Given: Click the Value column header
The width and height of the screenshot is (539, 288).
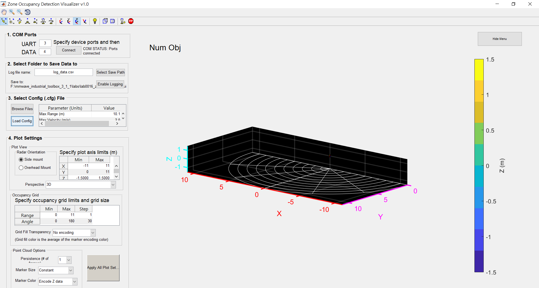Looking at the screenshot, I should [x=109, y=108].
